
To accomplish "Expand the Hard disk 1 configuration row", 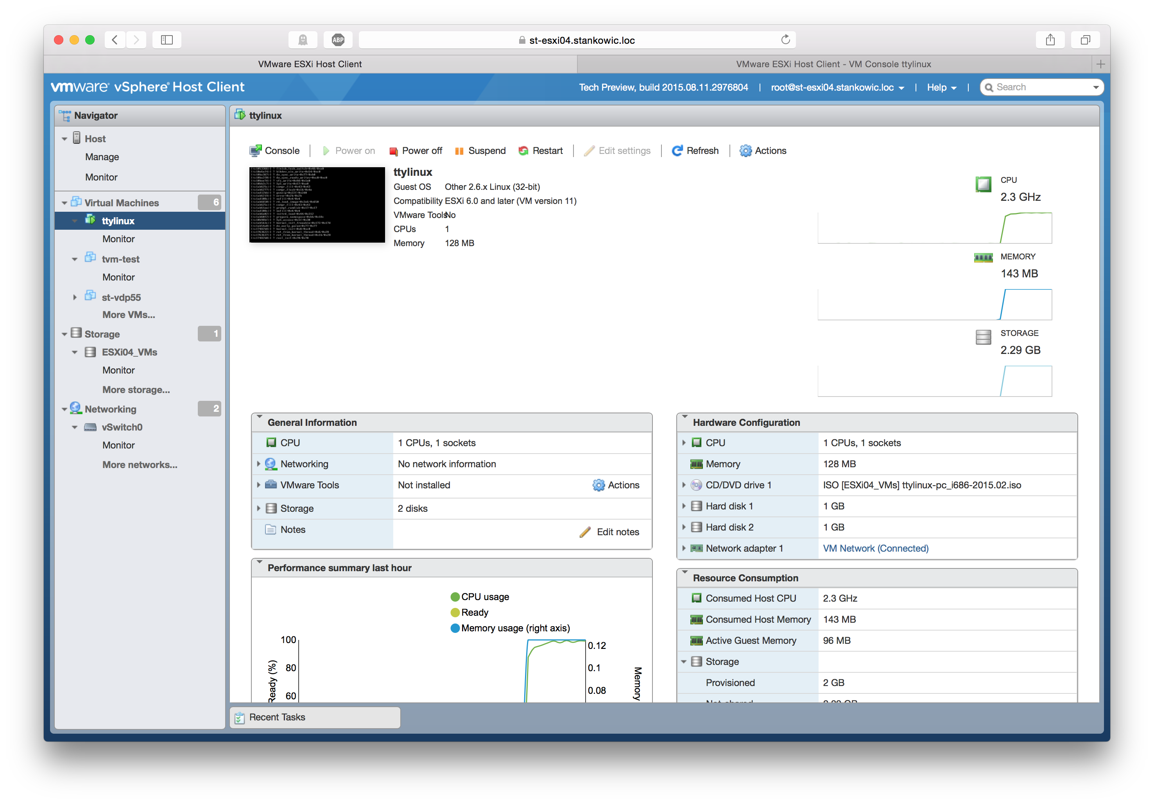I will 686,506.
